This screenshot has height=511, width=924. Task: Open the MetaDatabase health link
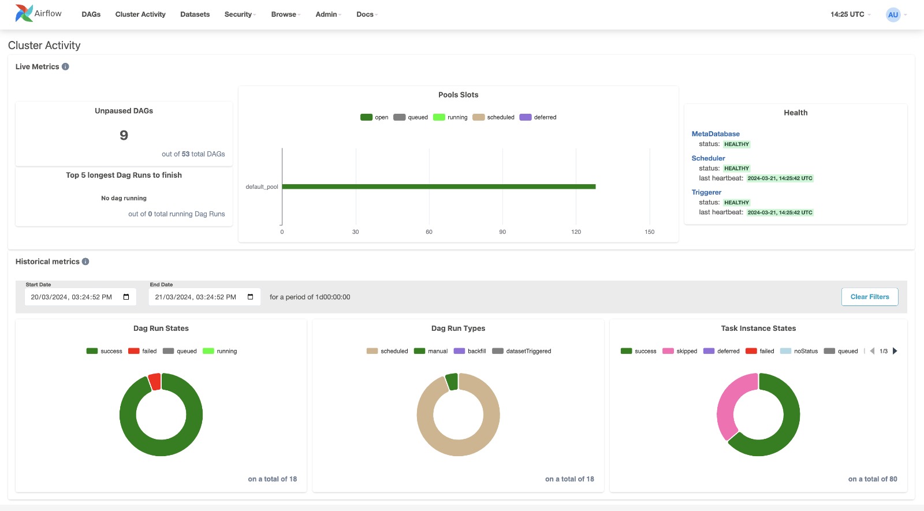coord(716,134)
